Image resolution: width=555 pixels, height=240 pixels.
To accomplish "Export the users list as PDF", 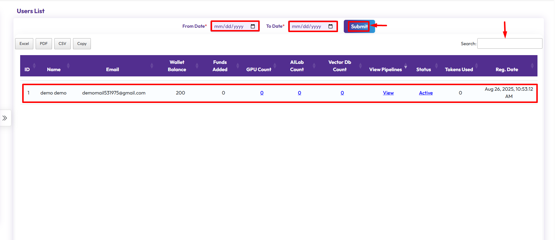I will [x=44, y=44].
